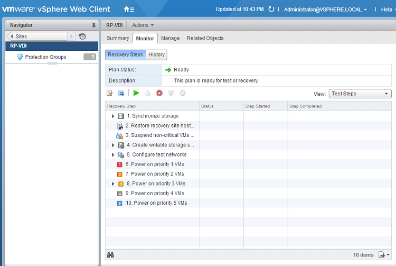Click the binoculars find icon
Screen dimensions: 396x266
(x=110, y=255)
